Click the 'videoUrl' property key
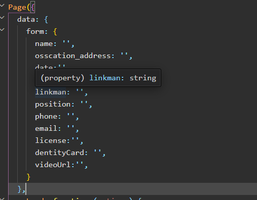Viewport: 257px width, 200px height. pyautogui.click(x=53, y=165)
